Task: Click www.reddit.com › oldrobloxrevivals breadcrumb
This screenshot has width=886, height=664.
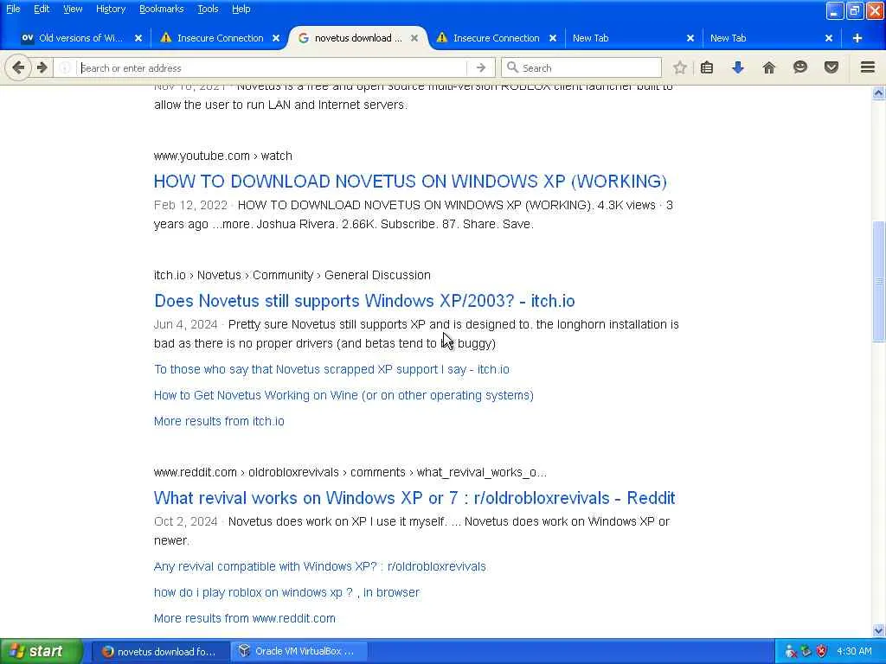Action: 350,472
